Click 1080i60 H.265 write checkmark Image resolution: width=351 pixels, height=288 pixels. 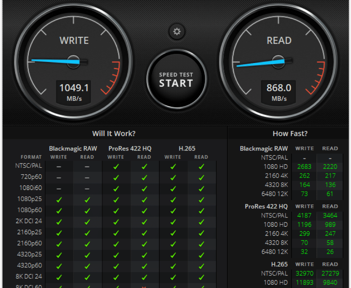[x=173, y=189]
